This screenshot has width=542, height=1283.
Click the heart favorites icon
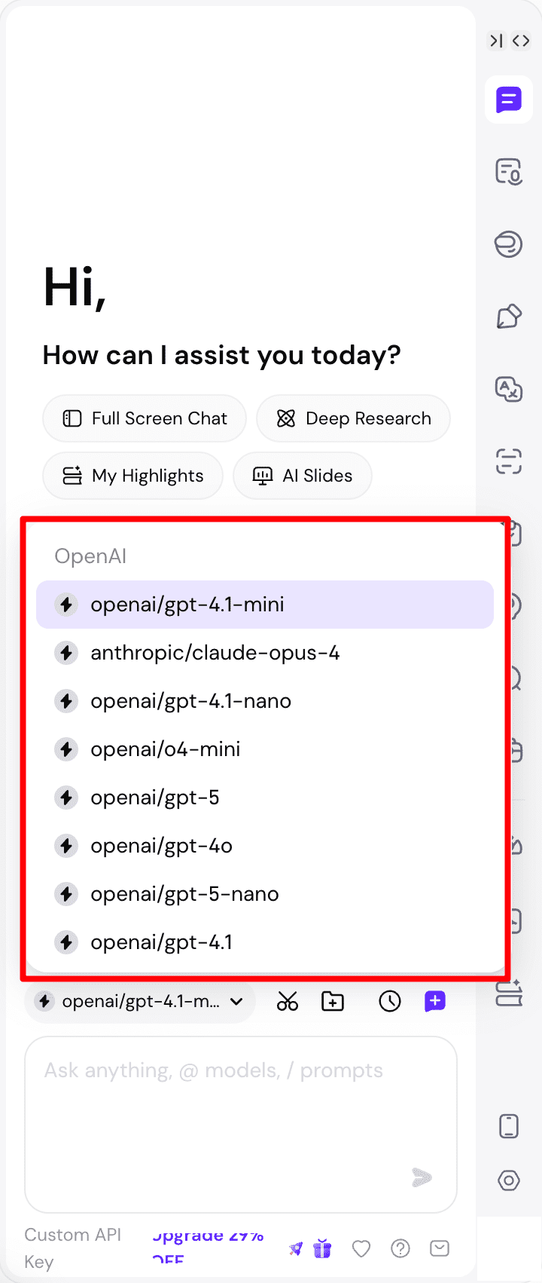coord(361,1248)
